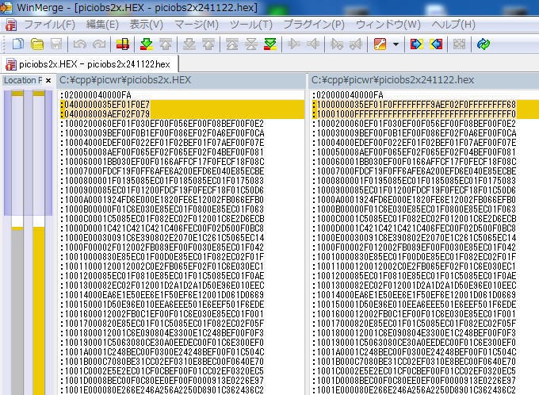This screenshot has width=539, height=395.
Task: Click left pane first line :020000040000FA
Action: click(x=96, y=94)
